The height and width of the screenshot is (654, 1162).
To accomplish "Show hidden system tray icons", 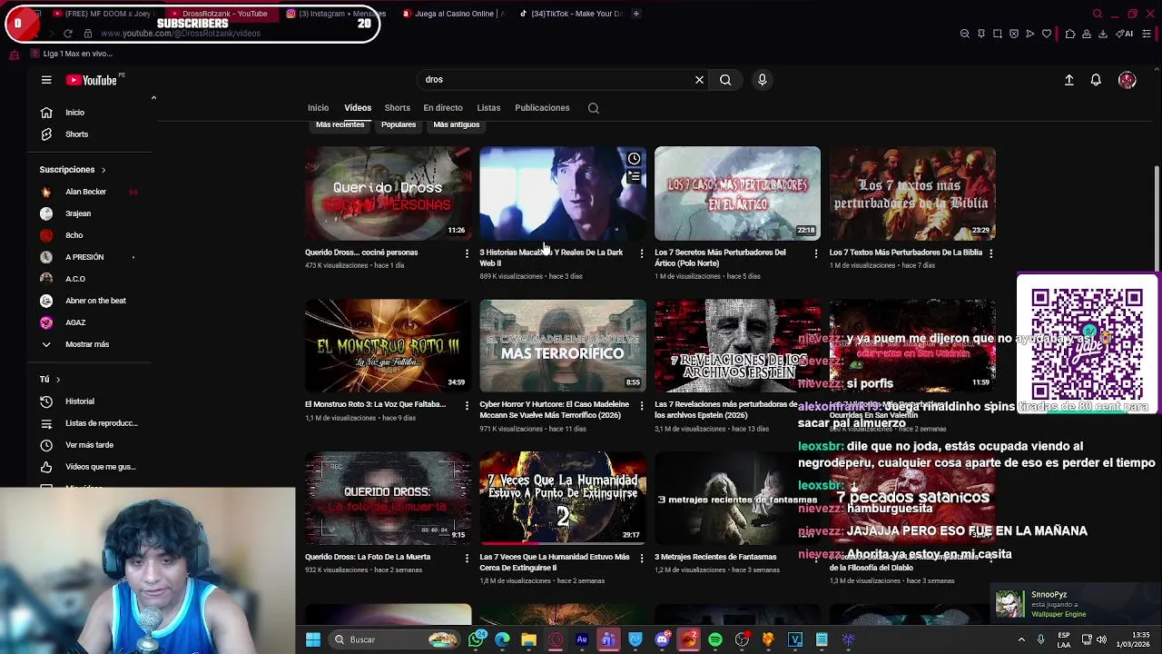I will click(1021, 639).
